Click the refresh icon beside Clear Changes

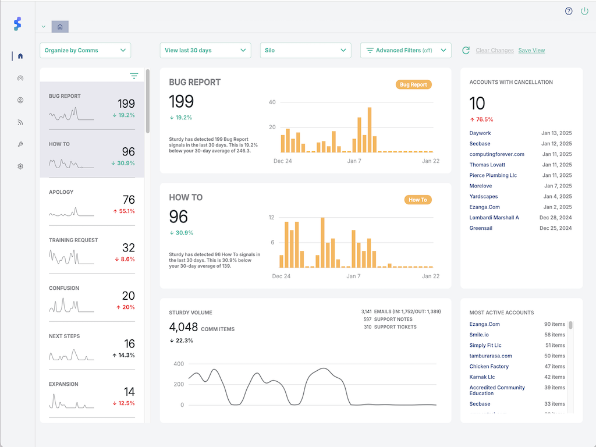tap(466, 51)
